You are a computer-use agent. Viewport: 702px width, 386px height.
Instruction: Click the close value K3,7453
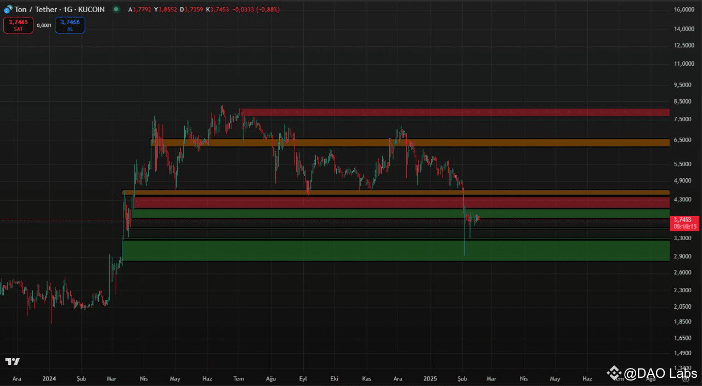[217, 9]
